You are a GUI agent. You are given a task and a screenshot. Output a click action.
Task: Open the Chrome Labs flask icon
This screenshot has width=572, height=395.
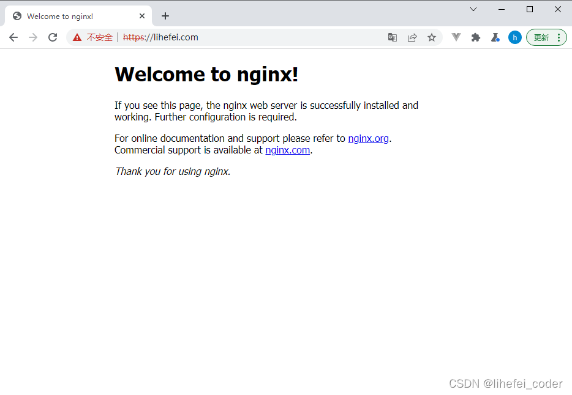click(495, 37)
